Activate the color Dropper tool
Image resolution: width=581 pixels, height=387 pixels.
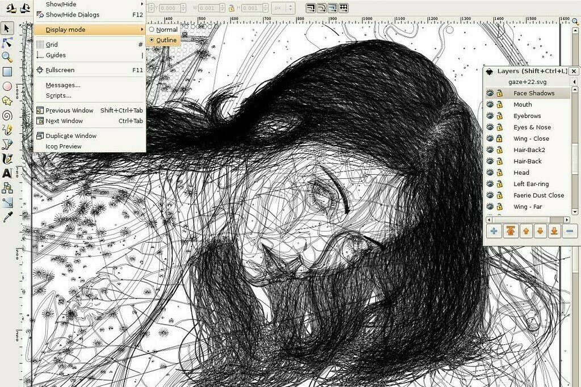coord(7,217)
